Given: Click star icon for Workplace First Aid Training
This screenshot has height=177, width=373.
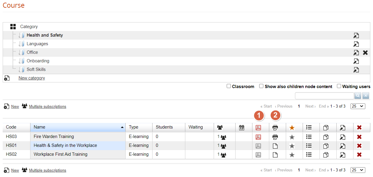Looking at the screenshot, I should (x=292, y=155).
